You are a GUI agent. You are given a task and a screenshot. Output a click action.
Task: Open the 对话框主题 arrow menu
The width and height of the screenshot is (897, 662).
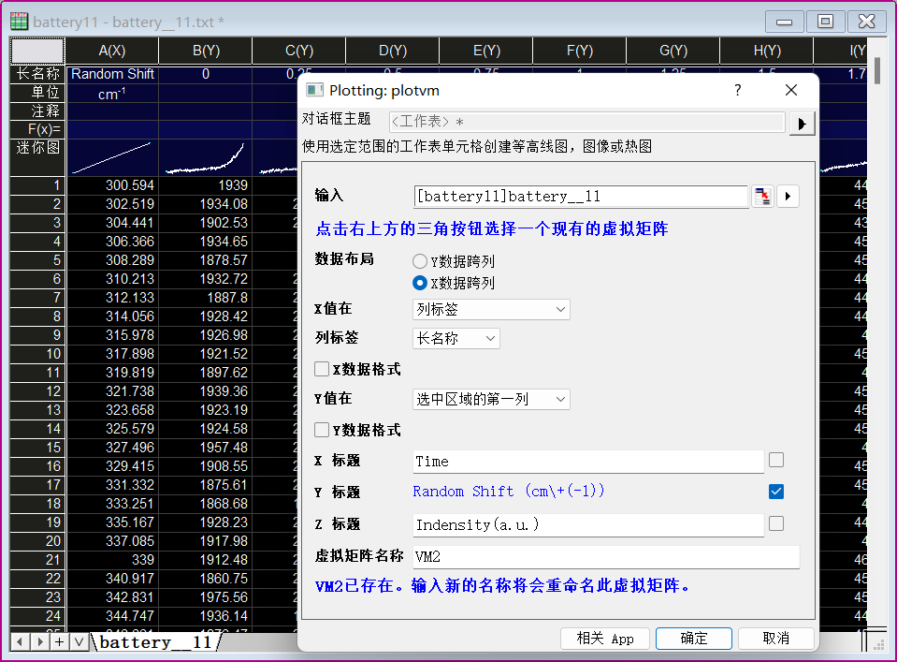(802, 123)
